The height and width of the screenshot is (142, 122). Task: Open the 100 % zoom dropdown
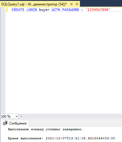pyautogui.click(x=17, y=116)
